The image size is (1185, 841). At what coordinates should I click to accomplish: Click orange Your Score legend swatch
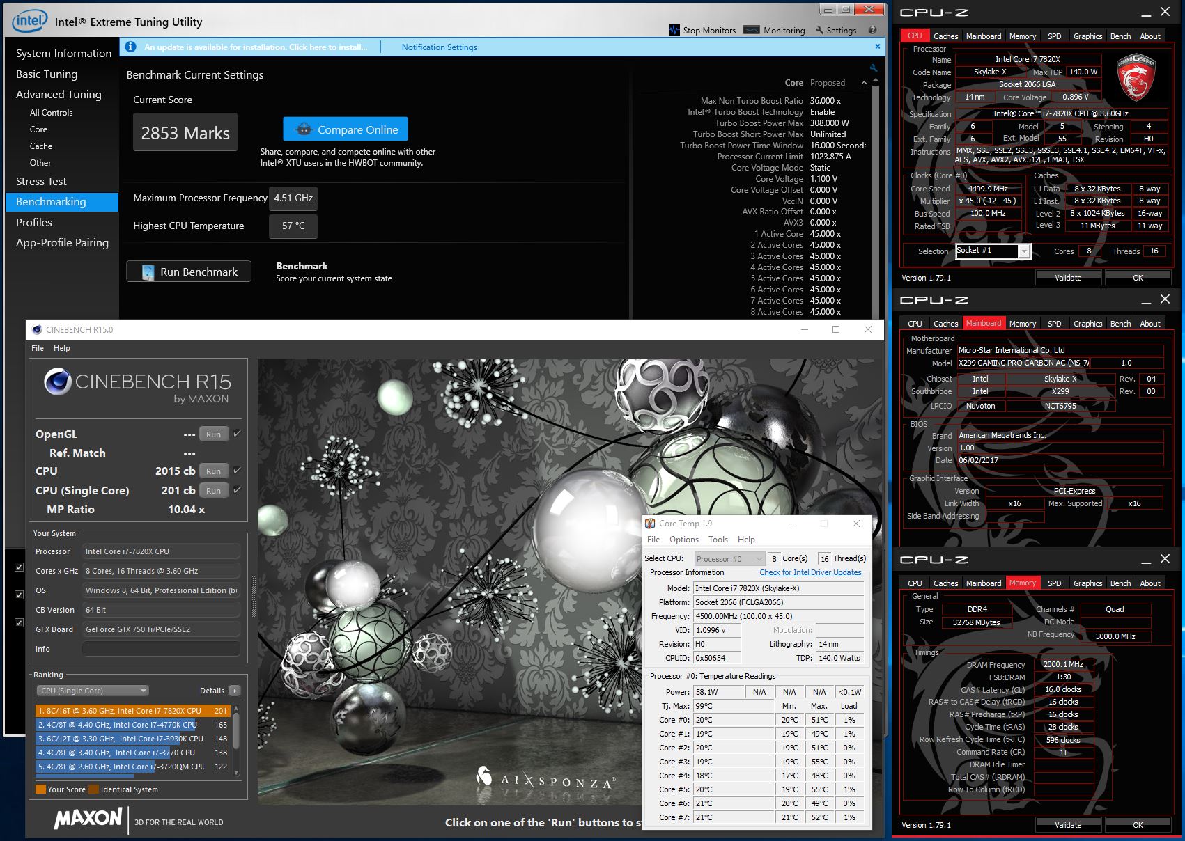(x=40, y=789)
